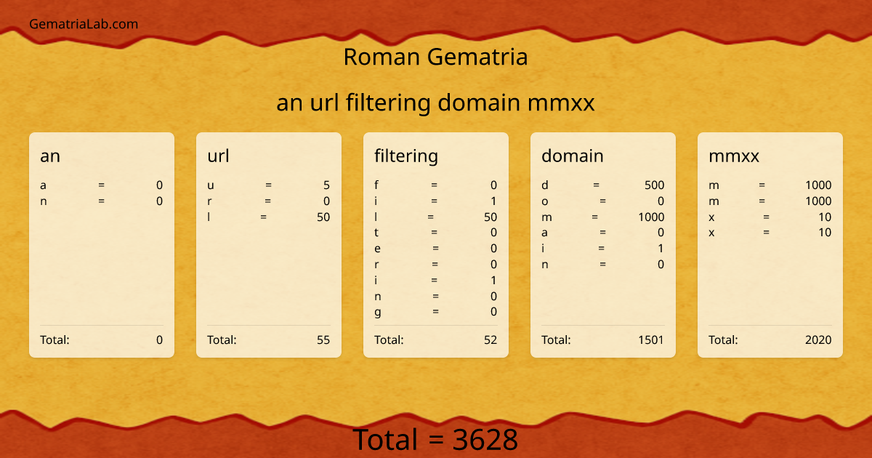Click the 'an' card title

(50, 156)
